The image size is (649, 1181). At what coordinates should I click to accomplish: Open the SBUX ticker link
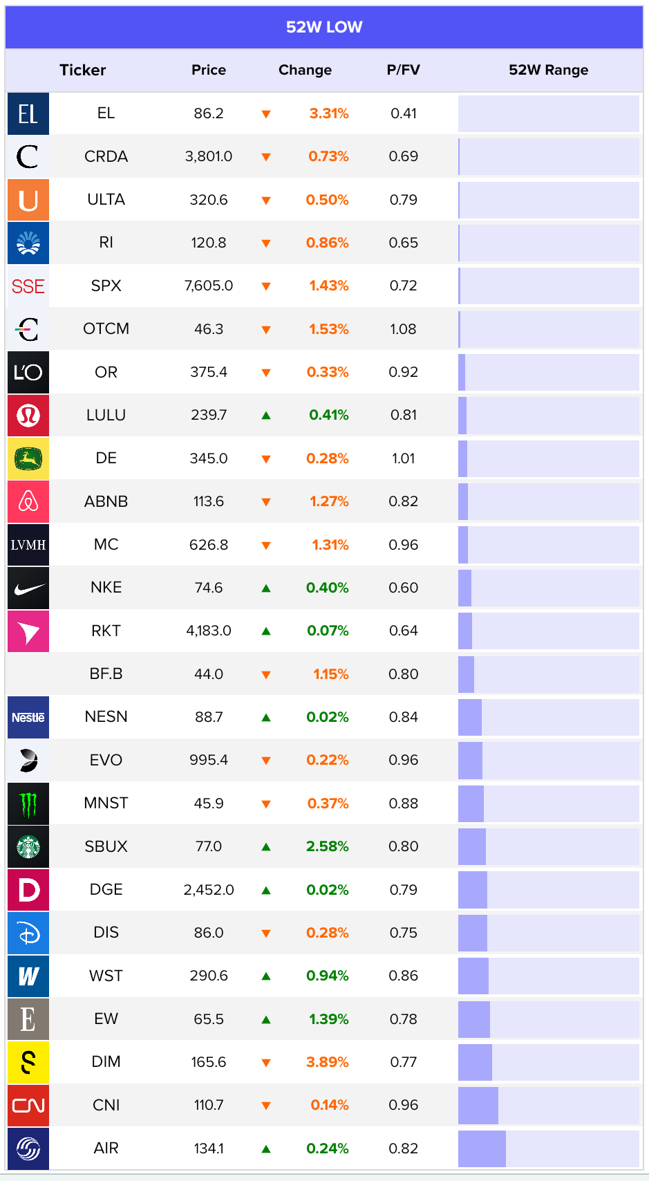(x=106, y=846)
